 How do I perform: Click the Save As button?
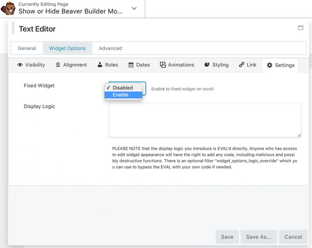(259, 237)
